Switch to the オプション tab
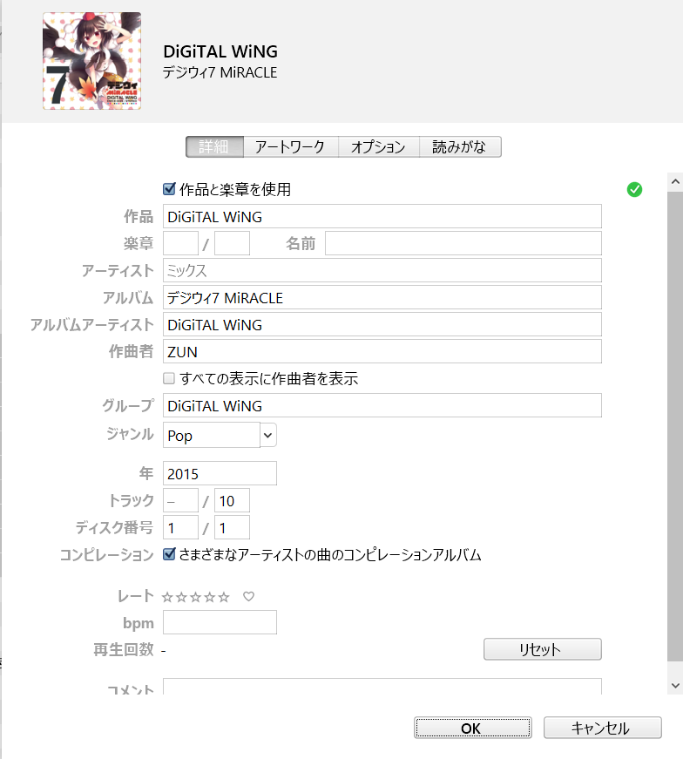 tap(378, 146)
